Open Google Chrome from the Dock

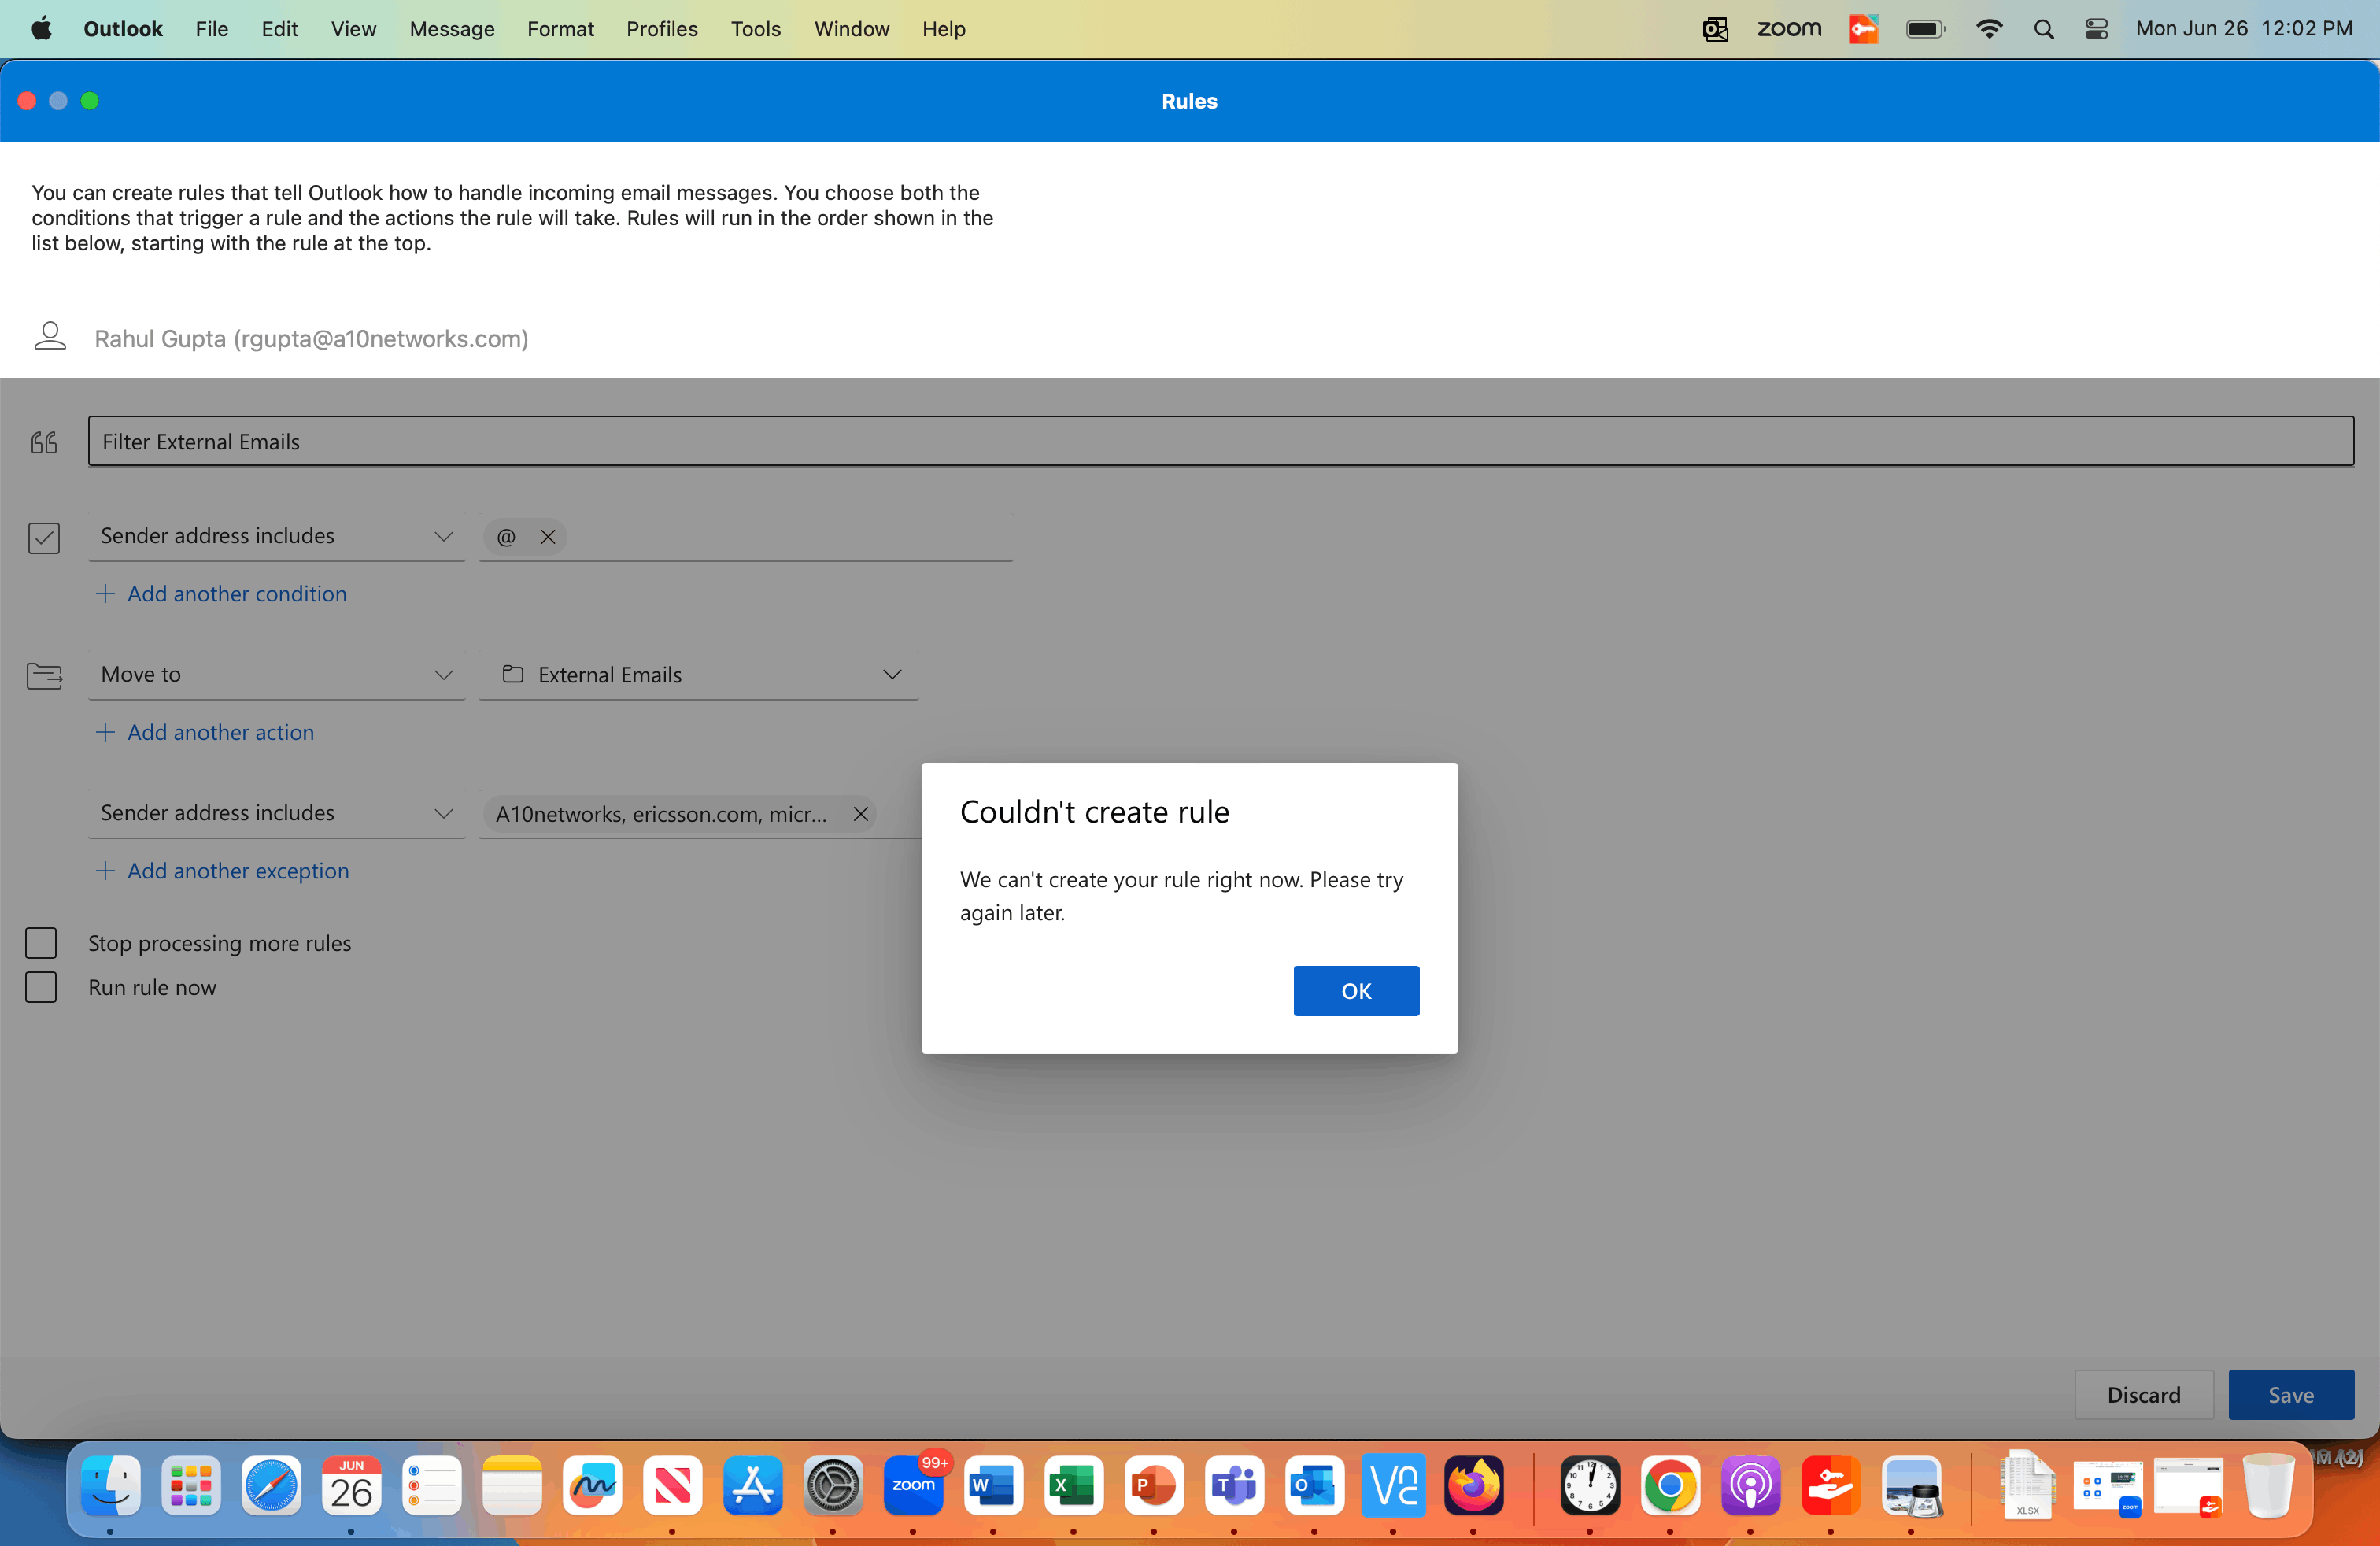point(1670,1486)
